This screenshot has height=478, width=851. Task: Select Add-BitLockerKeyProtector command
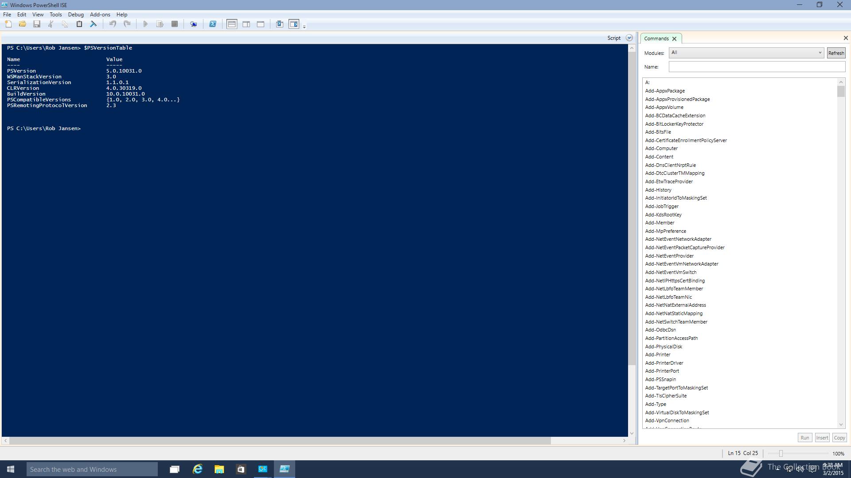coord(674,124)
